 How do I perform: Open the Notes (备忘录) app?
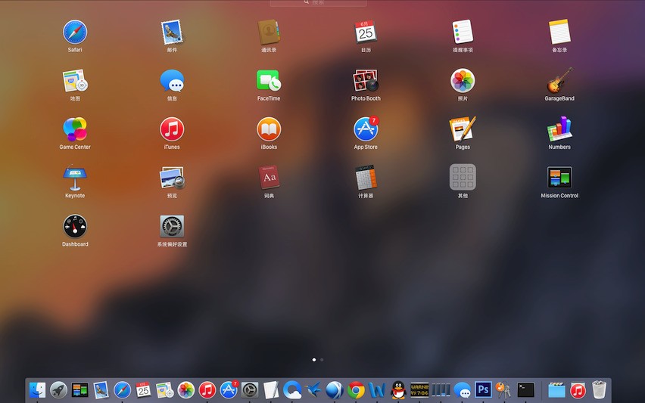pos(559,32)
